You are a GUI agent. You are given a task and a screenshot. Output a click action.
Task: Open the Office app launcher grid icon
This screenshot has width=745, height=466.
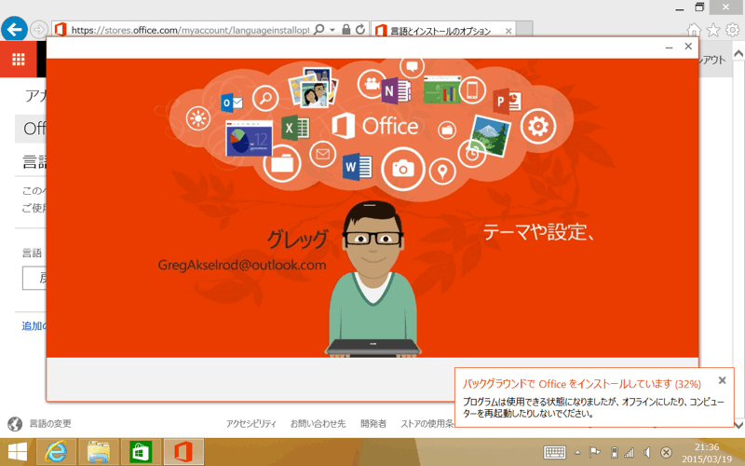point(18,59)
